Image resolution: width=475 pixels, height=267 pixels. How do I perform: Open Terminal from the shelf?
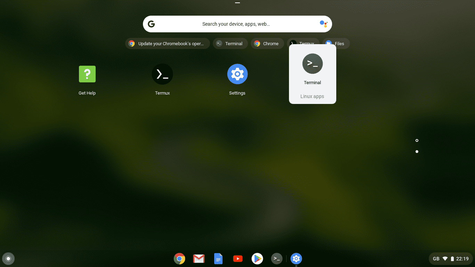pos(277,259)
